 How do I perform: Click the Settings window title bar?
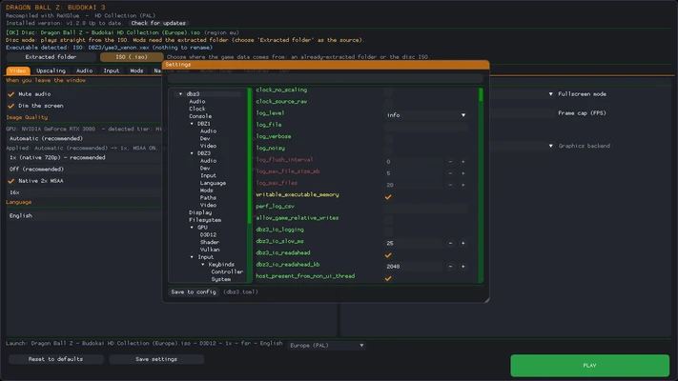coord(326,65)
